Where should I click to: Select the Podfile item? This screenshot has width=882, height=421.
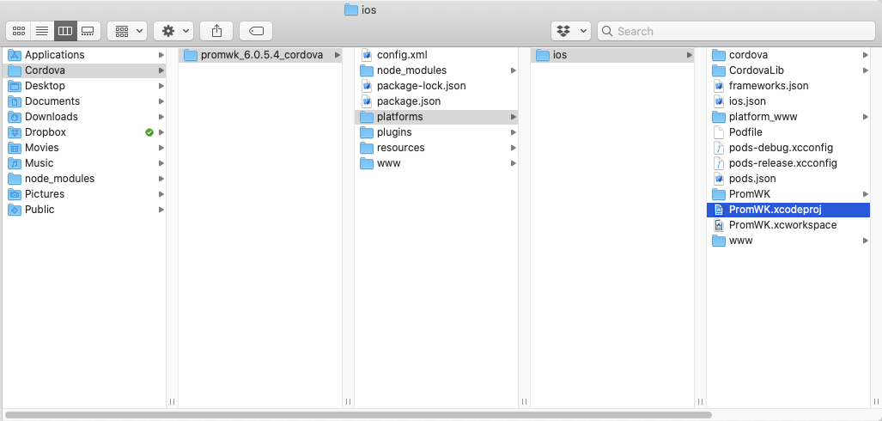[745, 132]
